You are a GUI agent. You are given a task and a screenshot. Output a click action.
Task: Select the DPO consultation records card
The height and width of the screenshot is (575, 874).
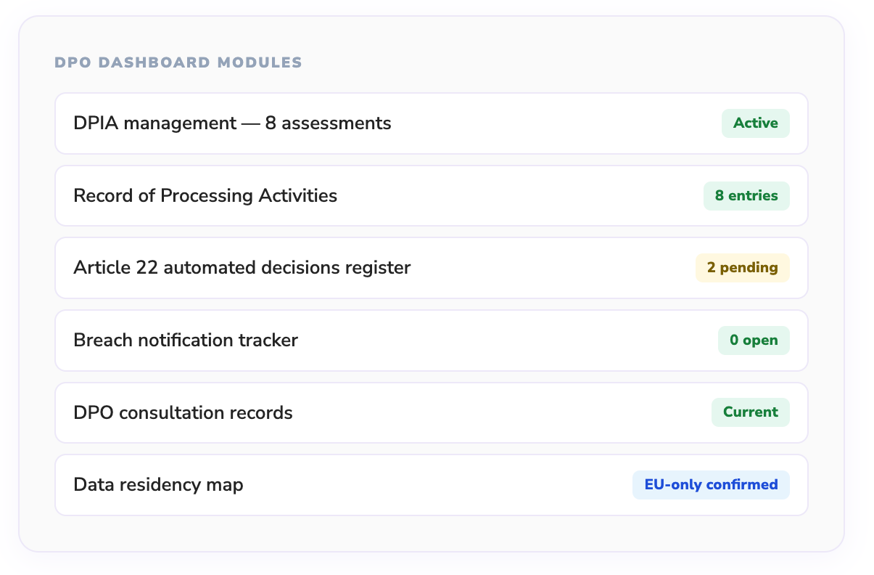[x=431, y=412]
